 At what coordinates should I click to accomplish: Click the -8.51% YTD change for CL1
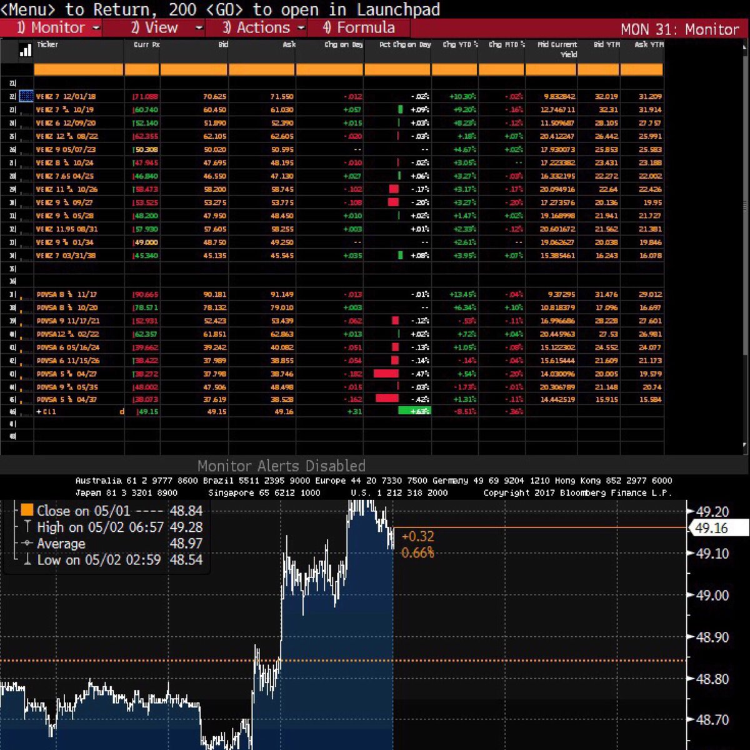pyautogui.click(x=466, y=411)
